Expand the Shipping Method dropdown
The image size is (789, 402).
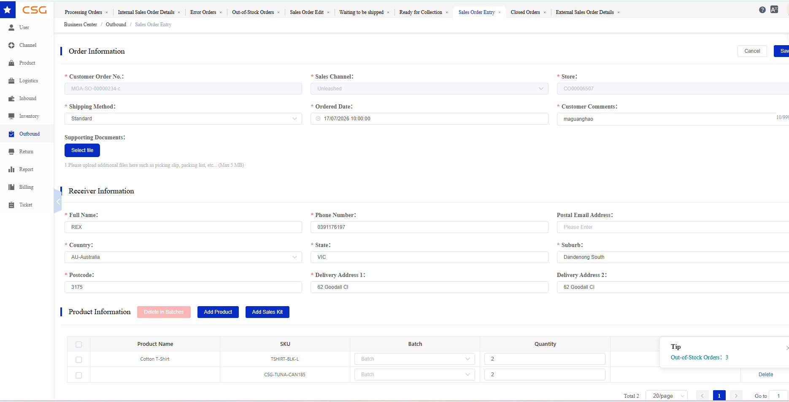pos(183,119)
